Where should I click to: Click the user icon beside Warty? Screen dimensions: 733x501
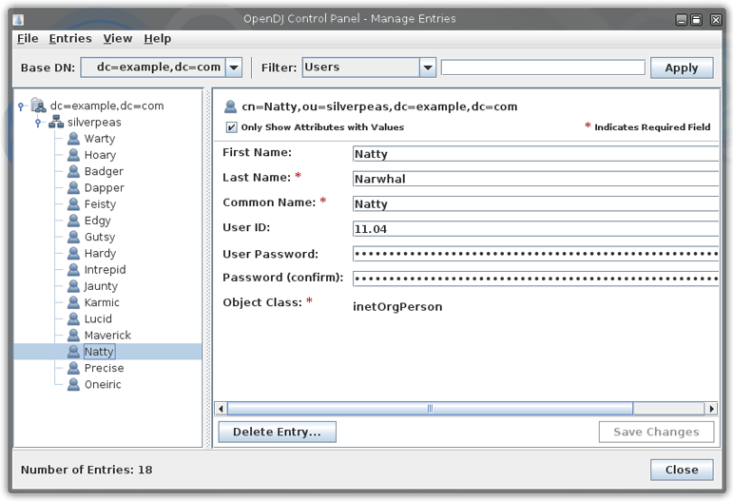coord(73,139)
